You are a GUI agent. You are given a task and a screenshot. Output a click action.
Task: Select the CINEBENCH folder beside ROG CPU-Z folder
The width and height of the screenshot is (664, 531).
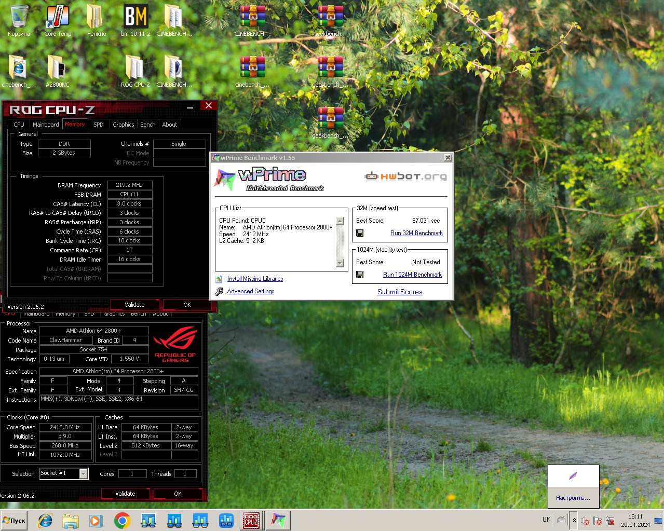tap(174, 72)
